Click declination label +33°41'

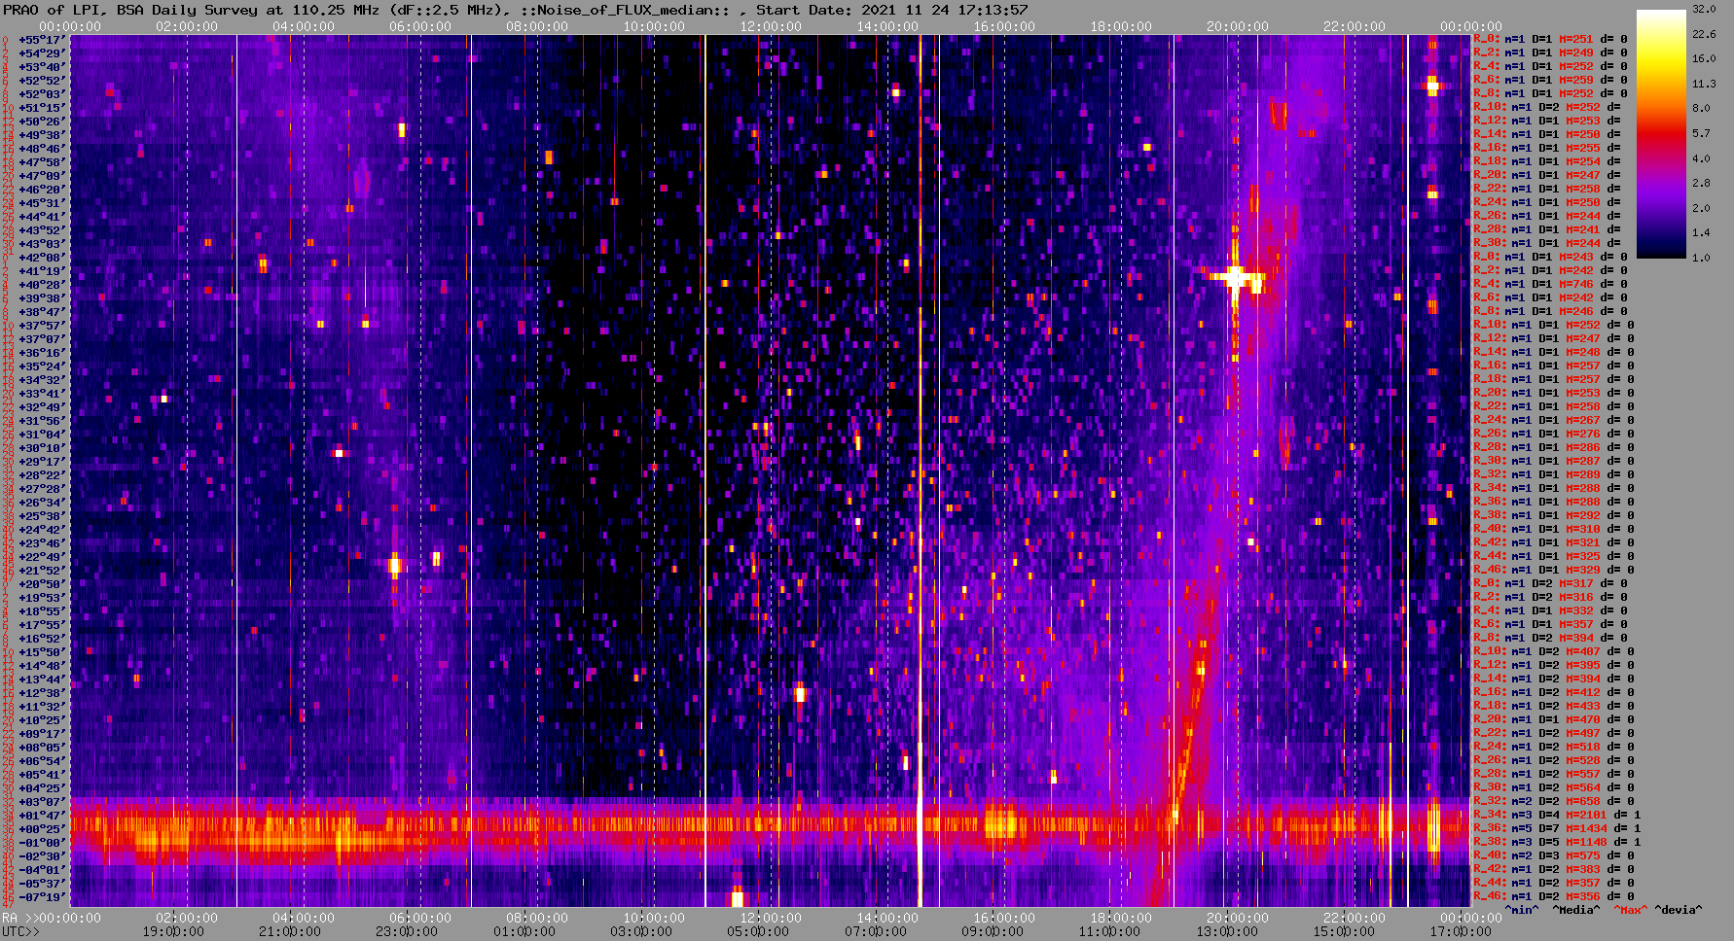click(x=42, y=393)
